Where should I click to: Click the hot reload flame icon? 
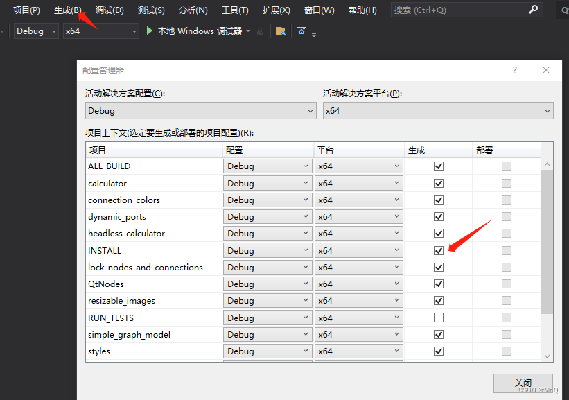click(x=260, y=32)
